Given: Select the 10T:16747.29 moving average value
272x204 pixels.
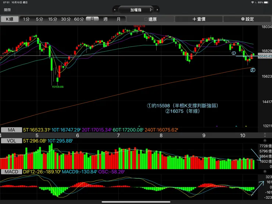Looking at the screenshot, I should point(66,130).
